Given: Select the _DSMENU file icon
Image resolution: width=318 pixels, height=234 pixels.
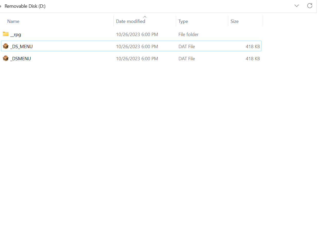Looking at the screenshot, I should click(x=6, y=58).
